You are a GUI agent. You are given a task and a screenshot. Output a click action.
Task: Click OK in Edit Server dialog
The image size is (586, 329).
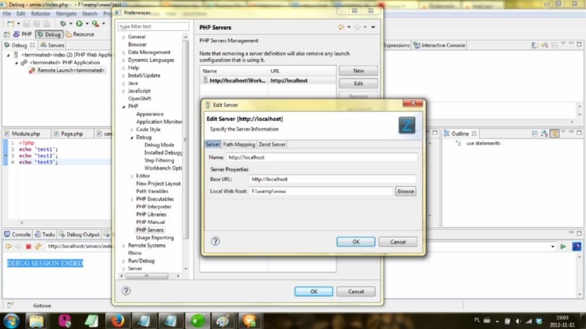356,242
